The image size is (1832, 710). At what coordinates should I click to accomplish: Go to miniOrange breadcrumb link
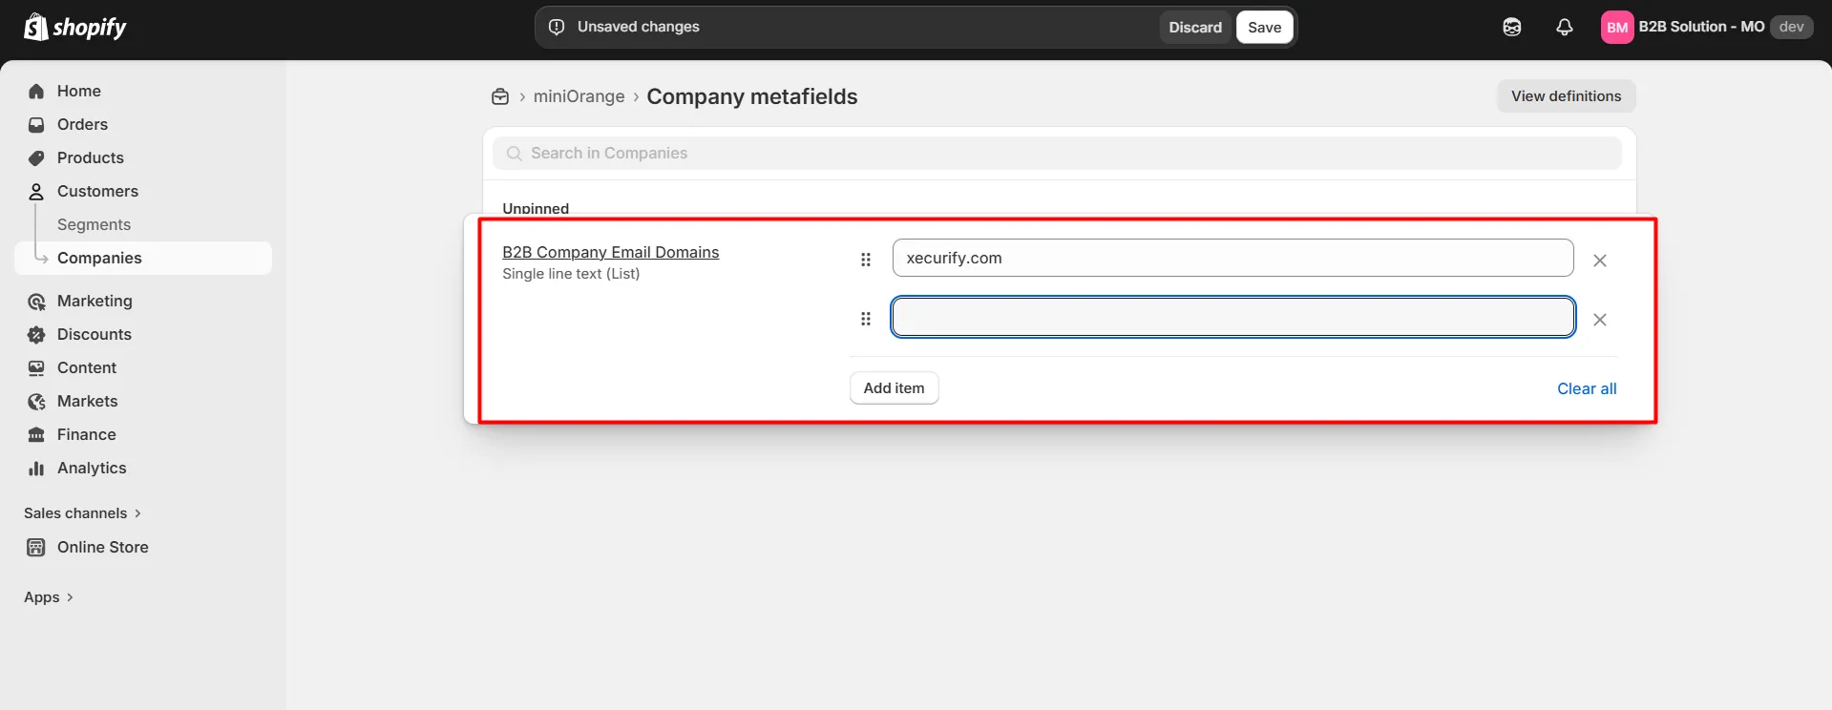tap(579, 96)
